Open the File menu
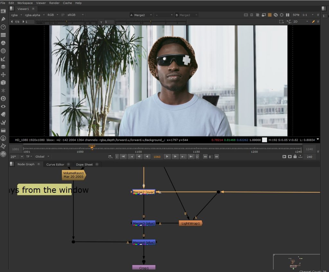Screen dimensions: 329x272 click(3, 3)
